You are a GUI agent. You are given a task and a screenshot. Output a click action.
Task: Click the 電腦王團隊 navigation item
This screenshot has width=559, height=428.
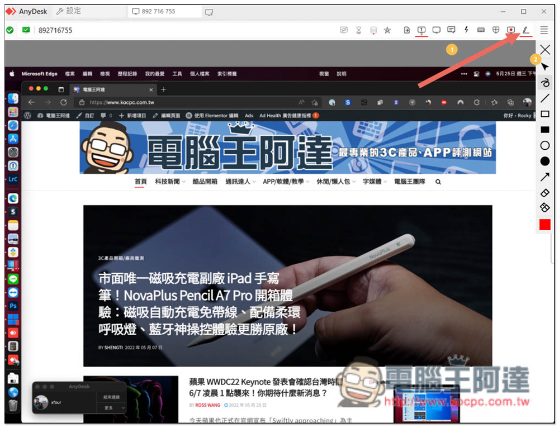410,182
